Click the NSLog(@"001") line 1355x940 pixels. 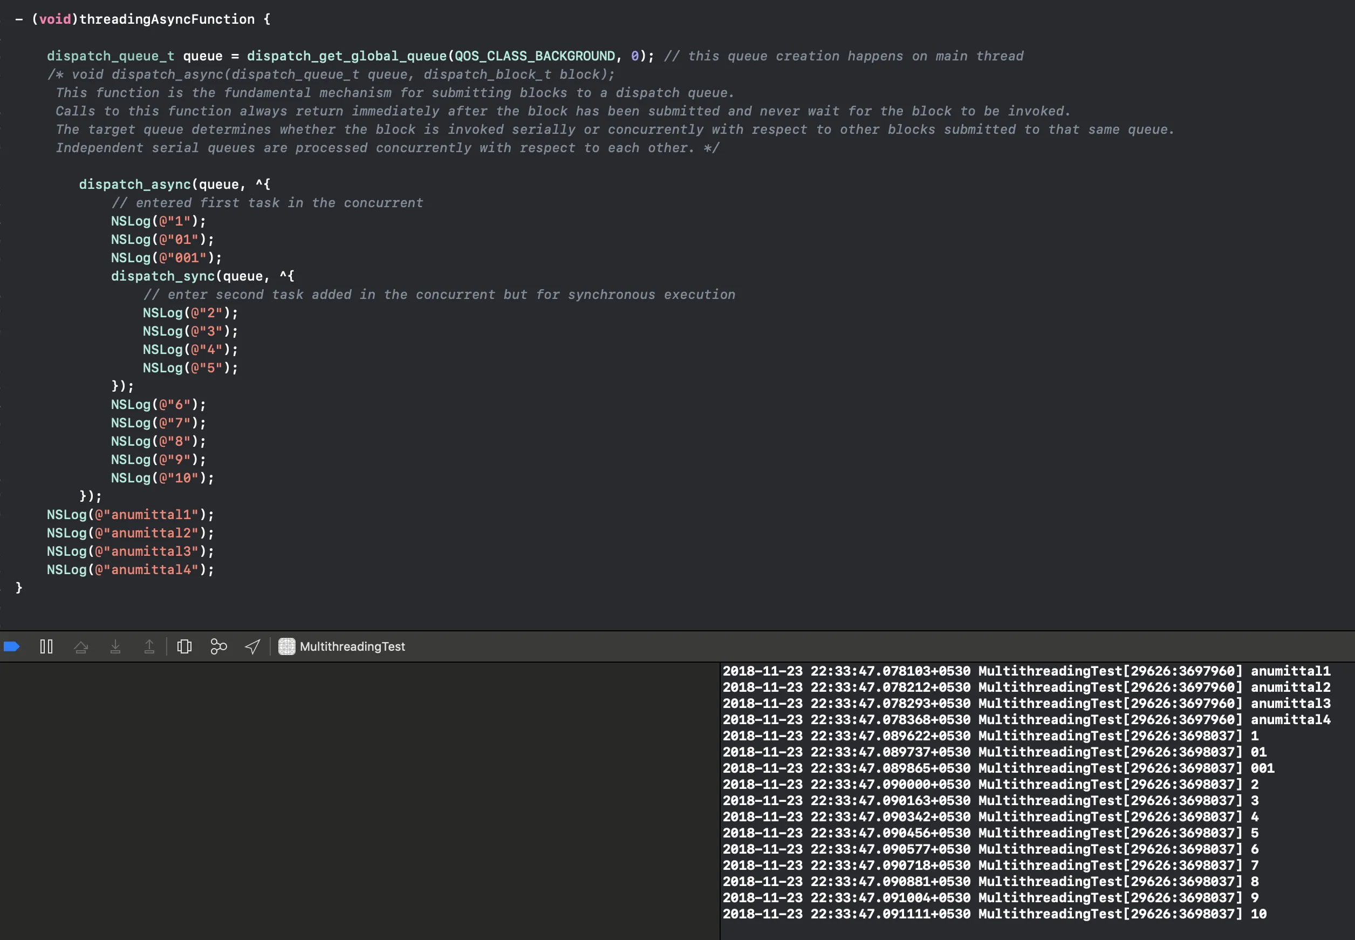[x=167, y=258]
